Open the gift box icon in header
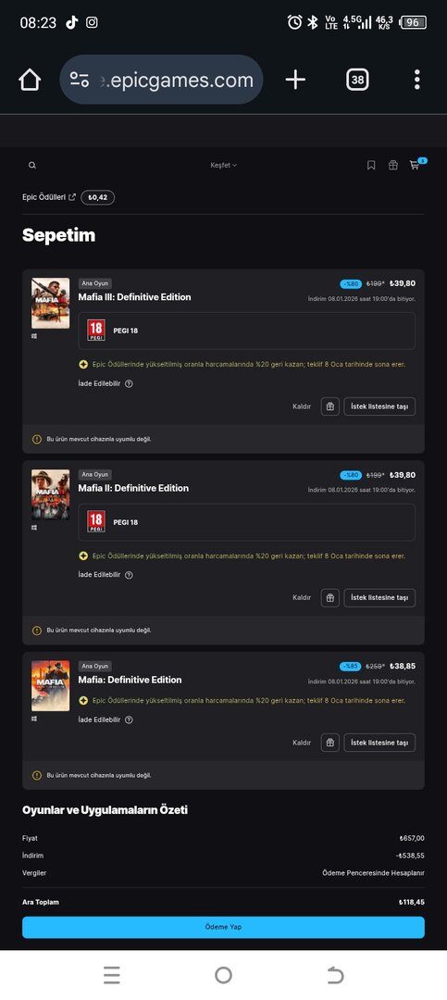This screenshot has width=447, height=1000. (x=392, y=165)
